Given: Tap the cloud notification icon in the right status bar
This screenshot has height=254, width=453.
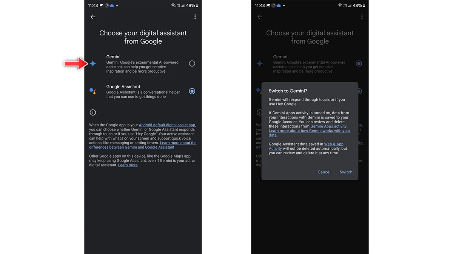Looking at the screenshot, I should 279,6.
